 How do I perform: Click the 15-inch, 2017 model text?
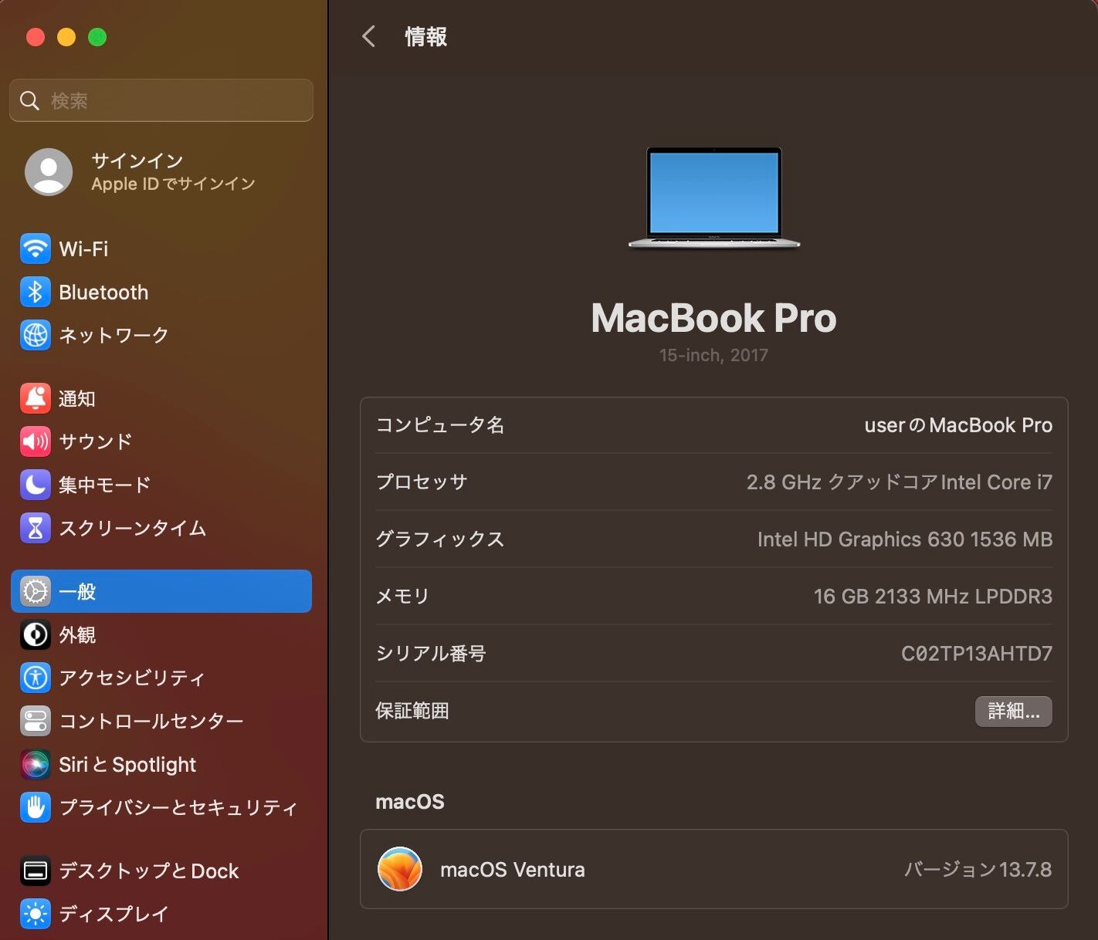[x=713, y=355]
